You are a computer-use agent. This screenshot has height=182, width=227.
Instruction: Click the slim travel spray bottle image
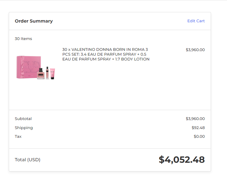[x=47, y=73]
